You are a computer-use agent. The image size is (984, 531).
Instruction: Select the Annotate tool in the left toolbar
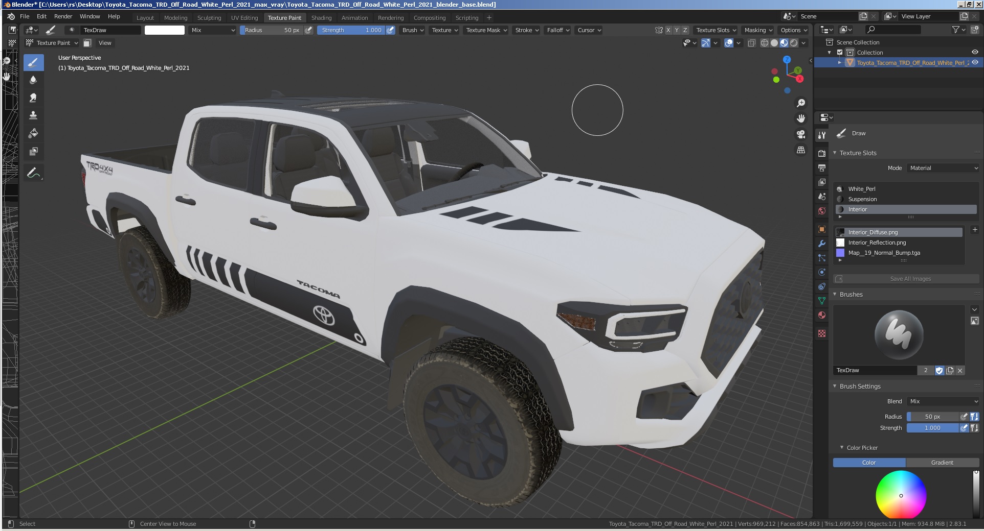[33, 173]
